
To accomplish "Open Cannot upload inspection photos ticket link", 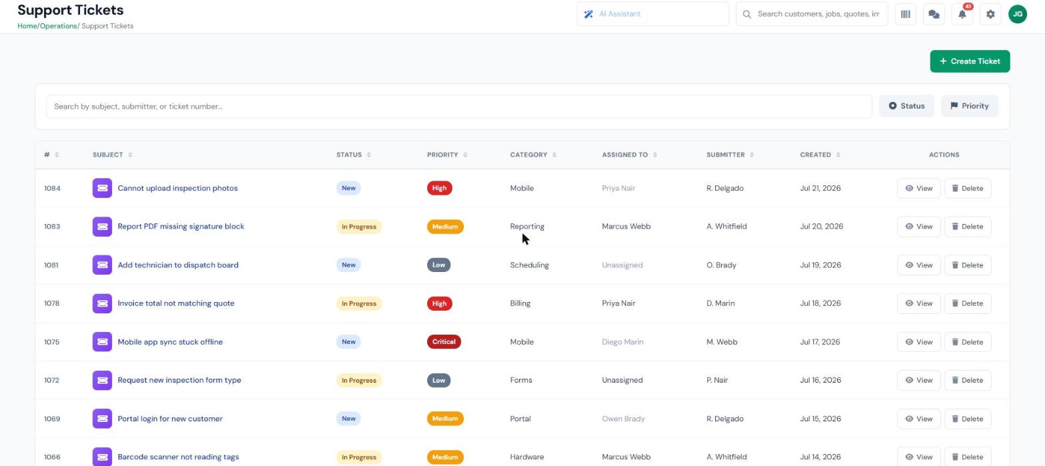I will [178, 188].
